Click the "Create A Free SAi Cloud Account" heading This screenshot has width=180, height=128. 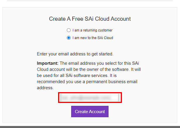tap(90, 19)
